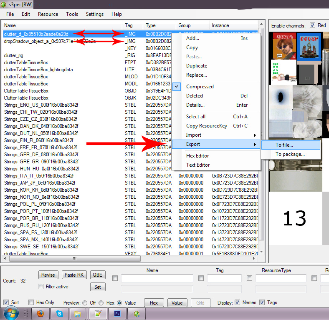The height and width of the screenshot is (320, 329).
Task: Enable the Filter active checkbox
Action: click(x=40, y=287)
